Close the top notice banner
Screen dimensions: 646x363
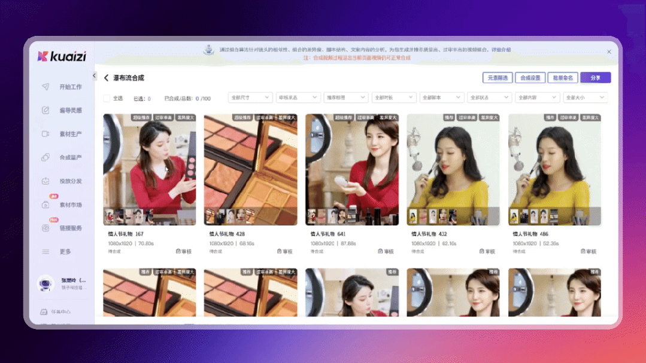coord(609,52)
